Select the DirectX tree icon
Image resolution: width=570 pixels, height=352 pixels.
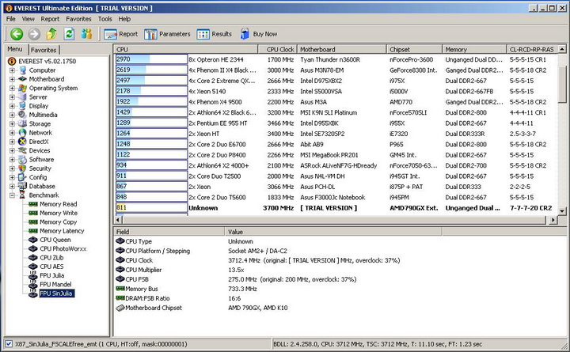pyautogui.click(x=22, y=142)
